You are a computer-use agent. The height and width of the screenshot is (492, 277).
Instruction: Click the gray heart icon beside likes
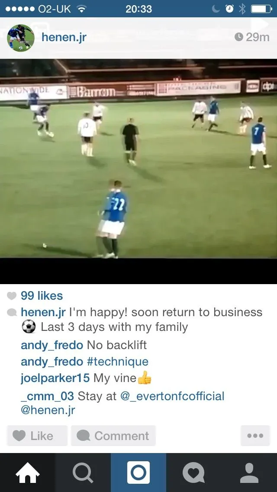click(x=12, y=295)
